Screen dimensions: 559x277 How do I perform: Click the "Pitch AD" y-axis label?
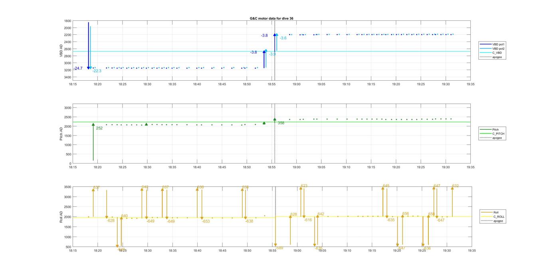(x=61, y=134)
